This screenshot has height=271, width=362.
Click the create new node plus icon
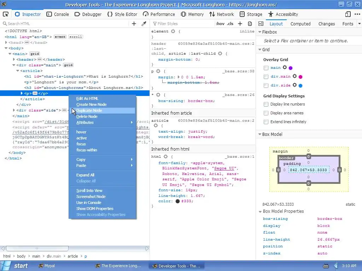134,24
